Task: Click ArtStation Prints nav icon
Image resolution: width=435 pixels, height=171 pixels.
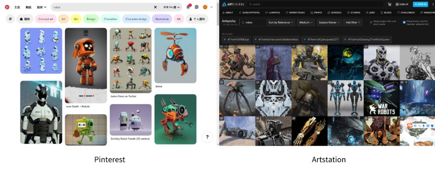Action: pos(312,12)
